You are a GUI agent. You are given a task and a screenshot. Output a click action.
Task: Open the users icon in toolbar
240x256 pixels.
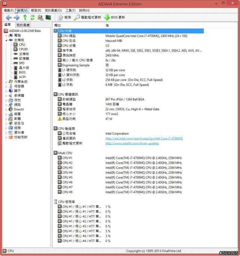(40, 18)
